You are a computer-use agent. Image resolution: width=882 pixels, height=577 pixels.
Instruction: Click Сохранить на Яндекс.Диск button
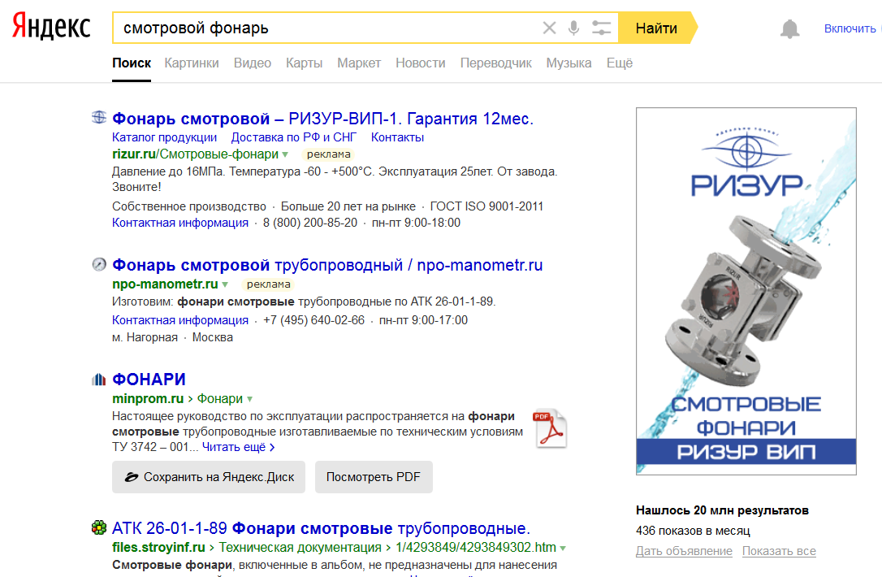click(209, 477)
